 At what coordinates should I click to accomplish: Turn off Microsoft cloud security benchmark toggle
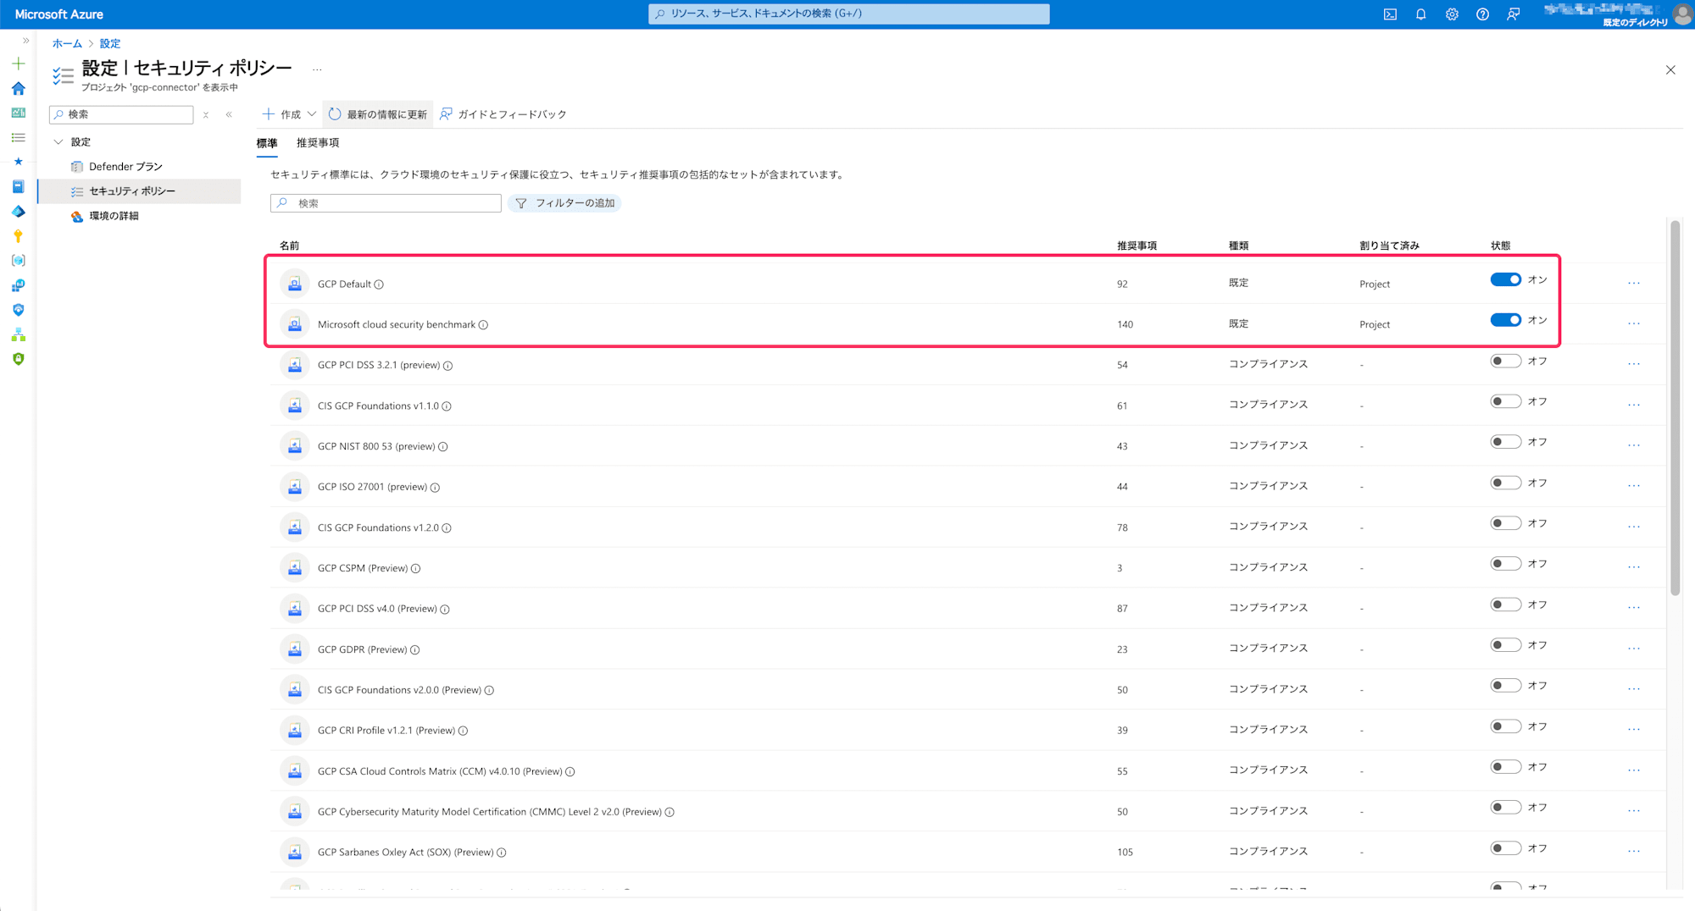pyautogui.click(x=1505, y=320)
